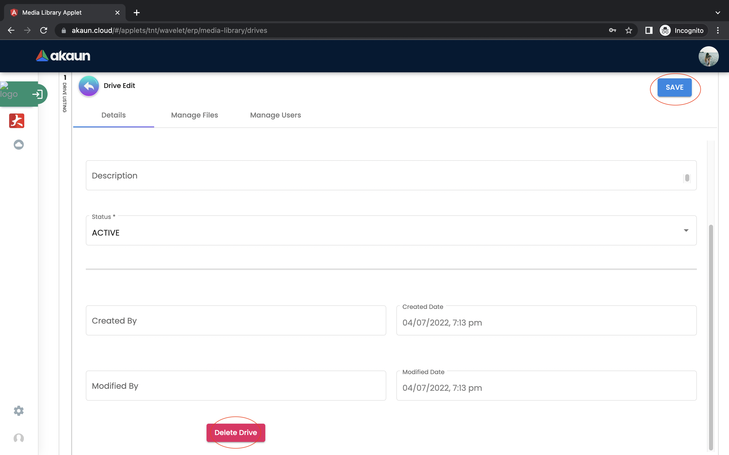
Task: Open the profile avatar at top right
Action: (x=708, y=56)
